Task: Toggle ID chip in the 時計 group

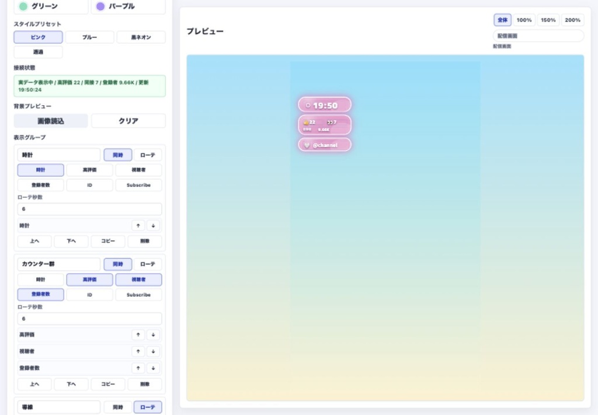Action: [89, 185]
